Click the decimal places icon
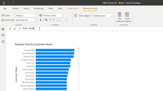The image size is (163, 91). click(53, 20)
